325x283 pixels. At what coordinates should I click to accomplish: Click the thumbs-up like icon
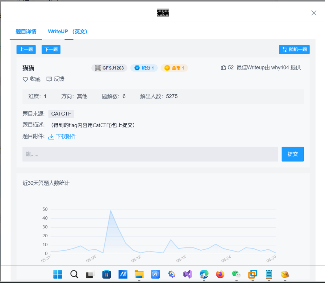tap(223, 68)
